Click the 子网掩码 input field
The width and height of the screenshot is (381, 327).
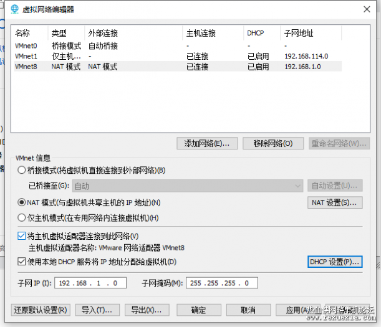point(222,283)
